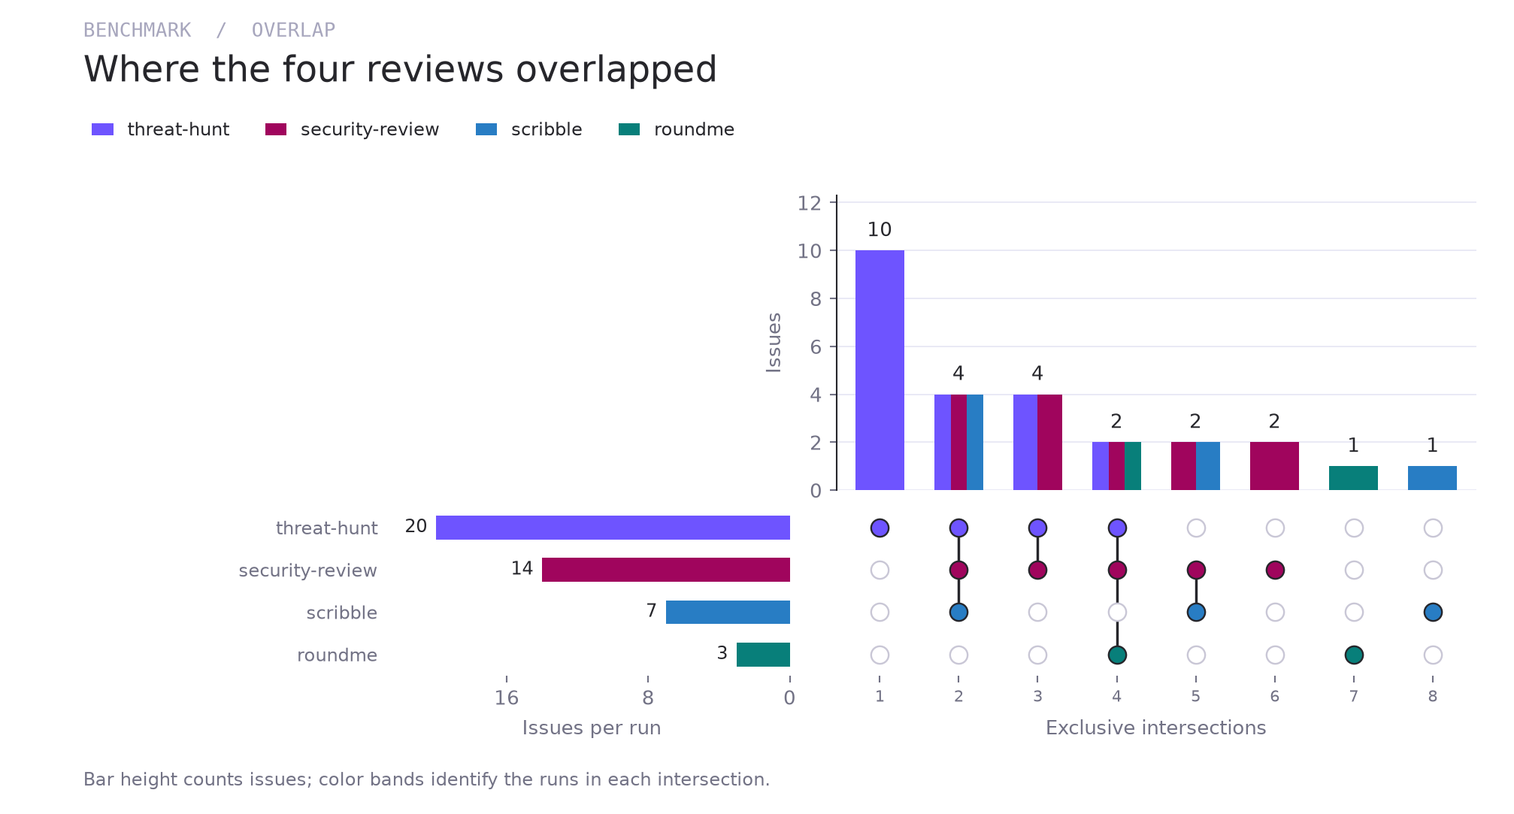Image resolution: width=1514 pixels, height=814 pixels.
Task: Select the three-color bar for intersection 2
Action: 958,442
